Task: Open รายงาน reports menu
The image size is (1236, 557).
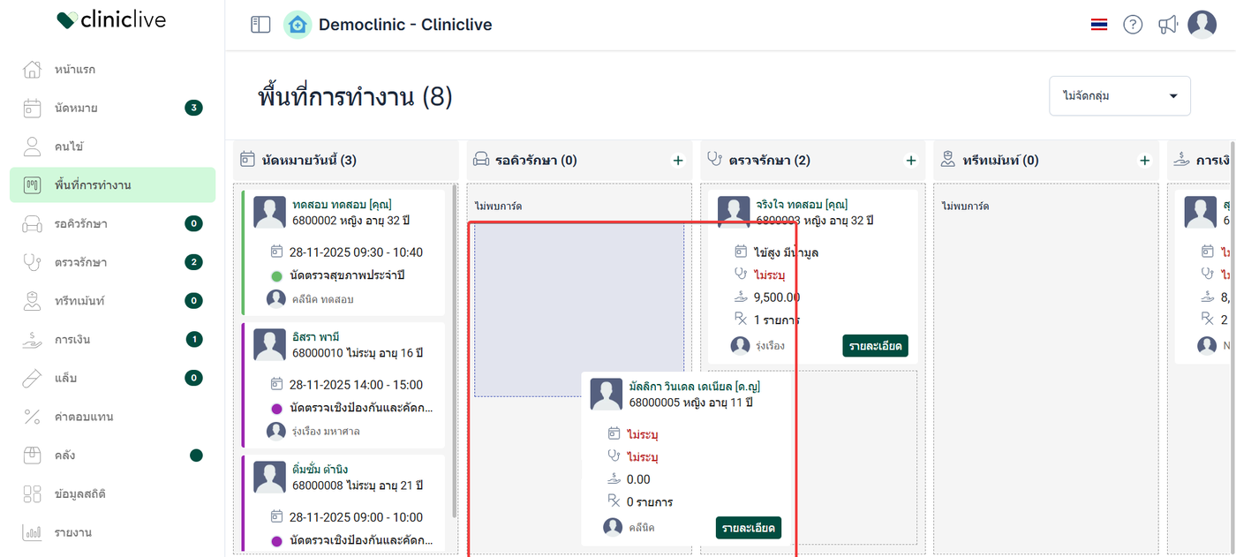Action: (x=72, y=532)
